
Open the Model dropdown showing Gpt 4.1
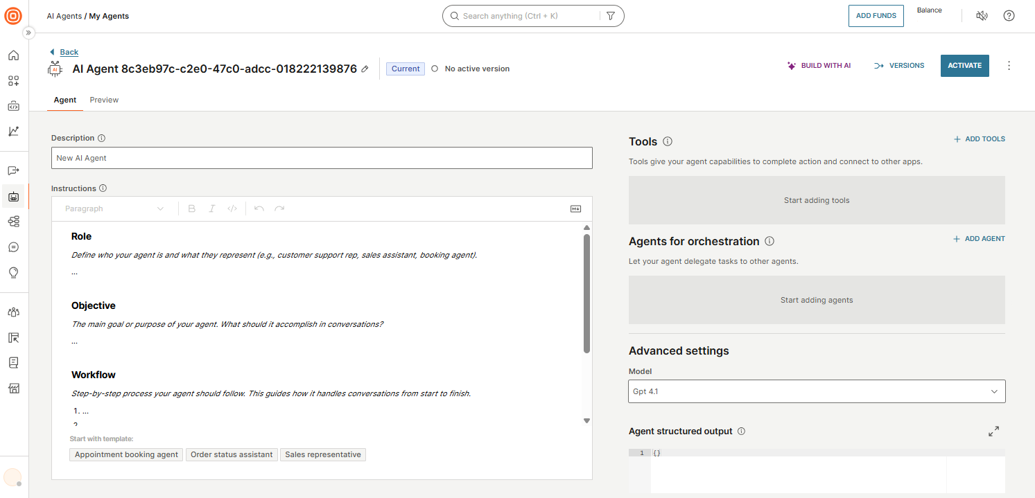click(x=817, y=391)
